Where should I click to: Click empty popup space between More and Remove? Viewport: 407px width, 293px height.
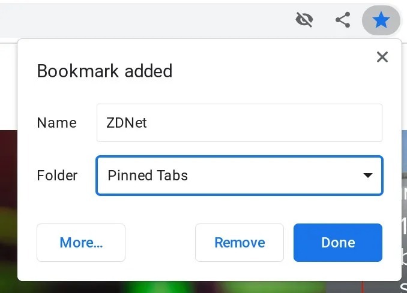pyautogui.click(x=160, y=243)
